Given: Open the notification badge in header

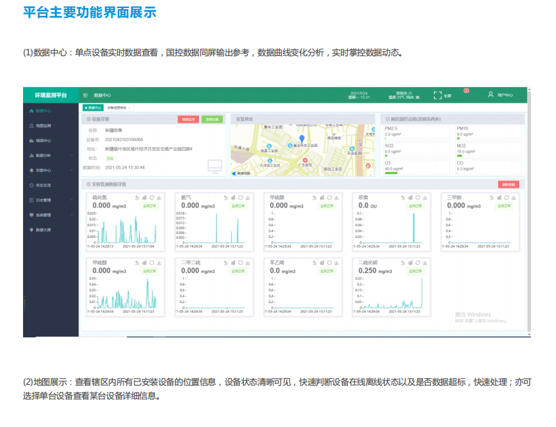Looking at the screenshot, I should tap(466, 90).
